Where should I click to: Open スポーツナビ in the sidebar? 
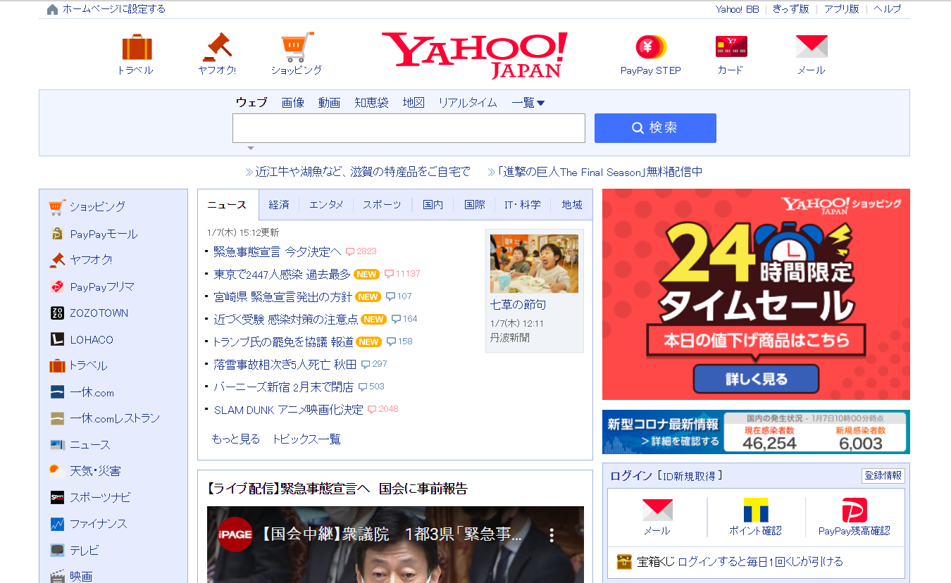click(100, 497)
